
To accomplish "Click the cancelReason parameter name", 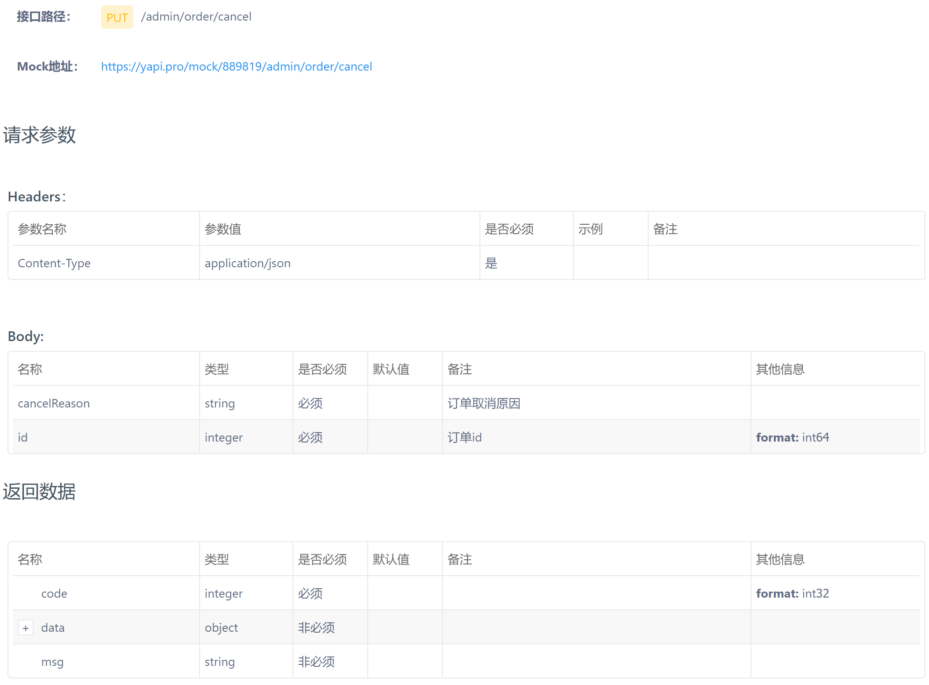I will 54,403.
